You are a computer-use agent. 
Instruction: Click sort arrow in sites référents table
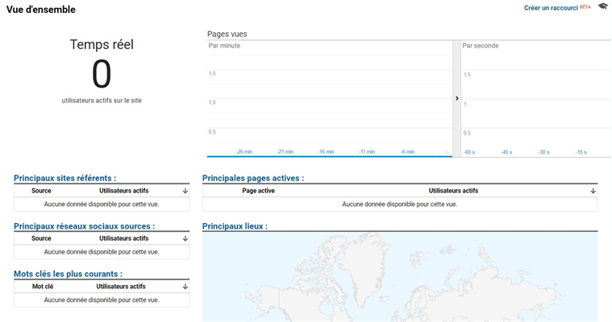tap(185, 191)
